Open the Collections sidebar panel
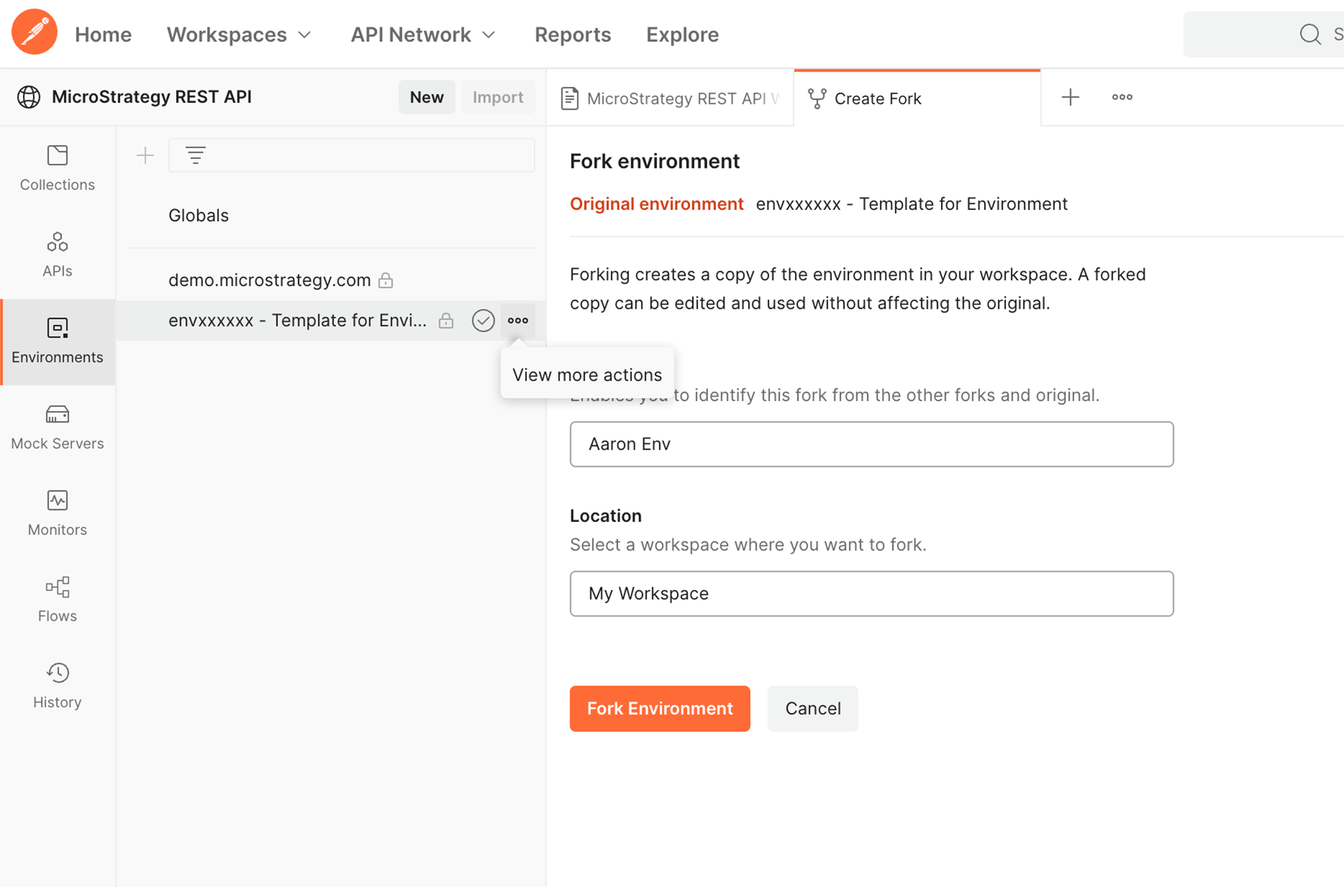The image size is (1344, 887). click(x=57, y=168)
